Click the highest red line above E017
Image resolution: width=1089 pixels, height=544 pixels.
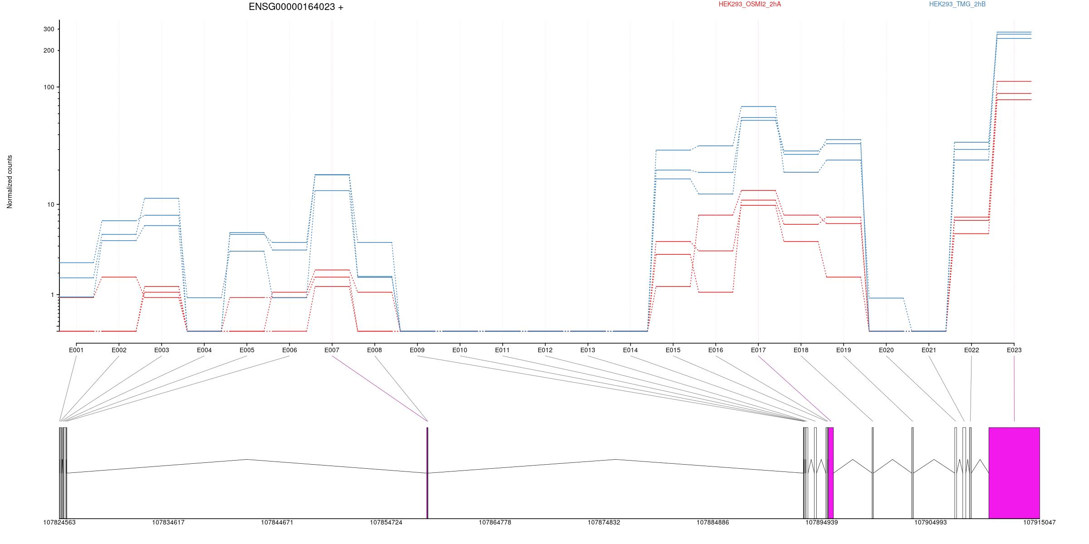[x=758, y=190]
